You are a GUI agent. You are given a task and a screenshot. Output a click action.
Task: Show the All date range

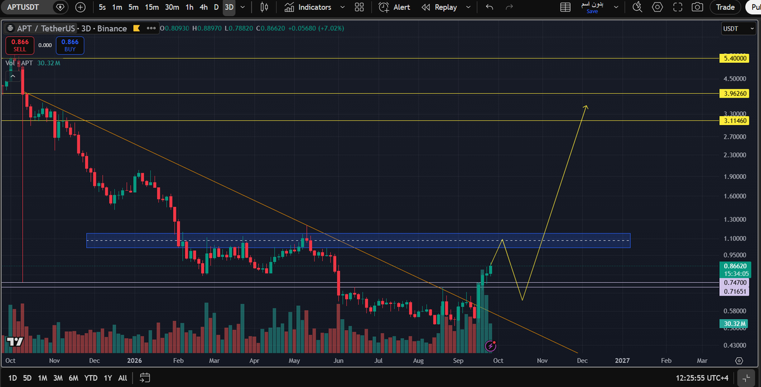122,378
